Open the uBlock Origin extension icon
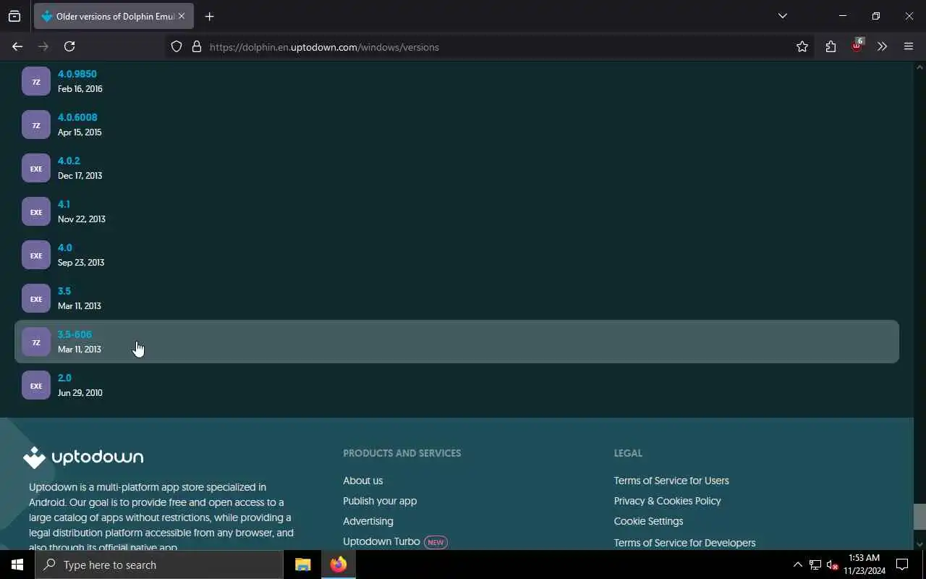Screen dimensions: 926x579 click(857, 46)
